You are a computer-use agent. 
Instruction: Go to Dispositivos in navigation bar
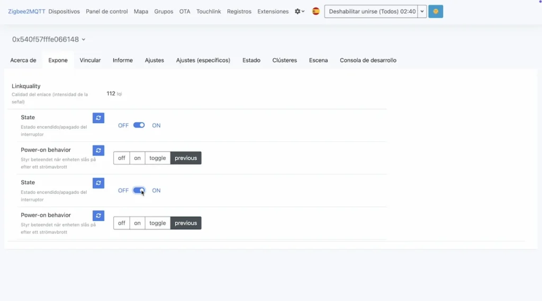click(x=64, y=12)
